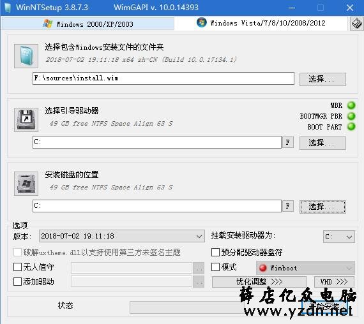
Task: Minimize the WinNTSetup window
Action: (x=292, y=8)
